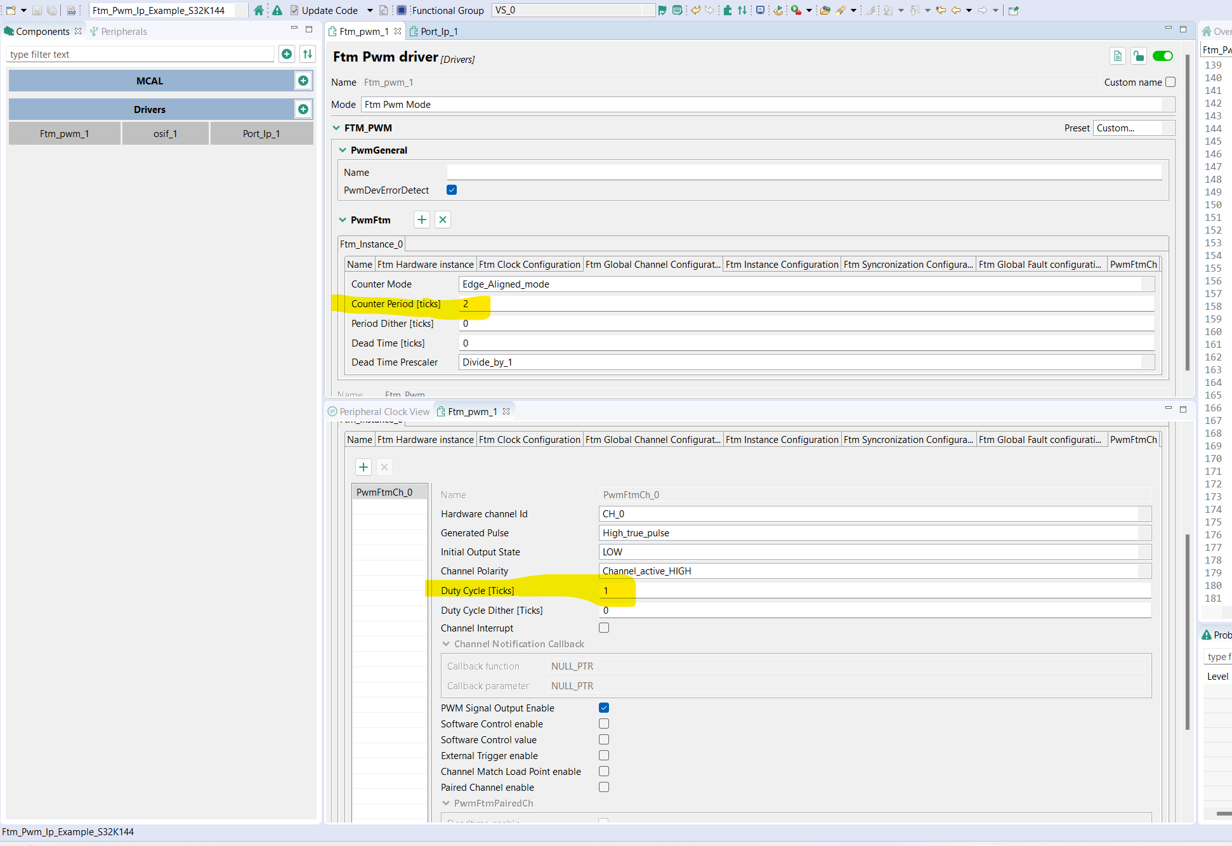Click the green plus next to MCAL
1232x846 pixels.
pos(303,81)
